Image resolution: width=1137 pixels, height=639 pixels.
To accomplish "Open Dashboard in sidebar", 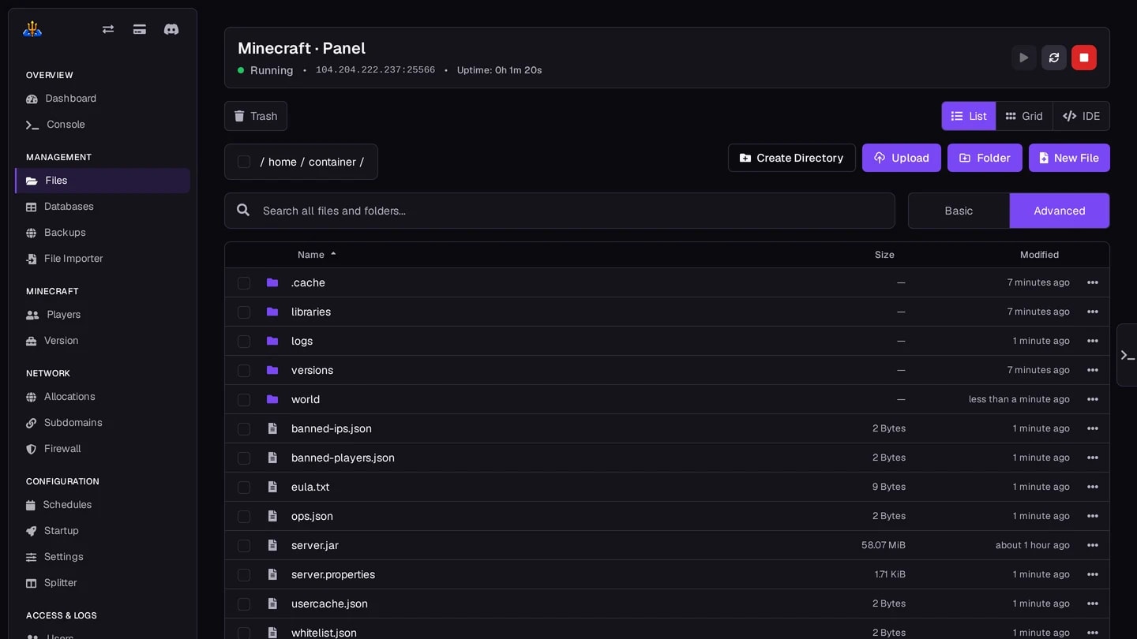I will [103, 99].
